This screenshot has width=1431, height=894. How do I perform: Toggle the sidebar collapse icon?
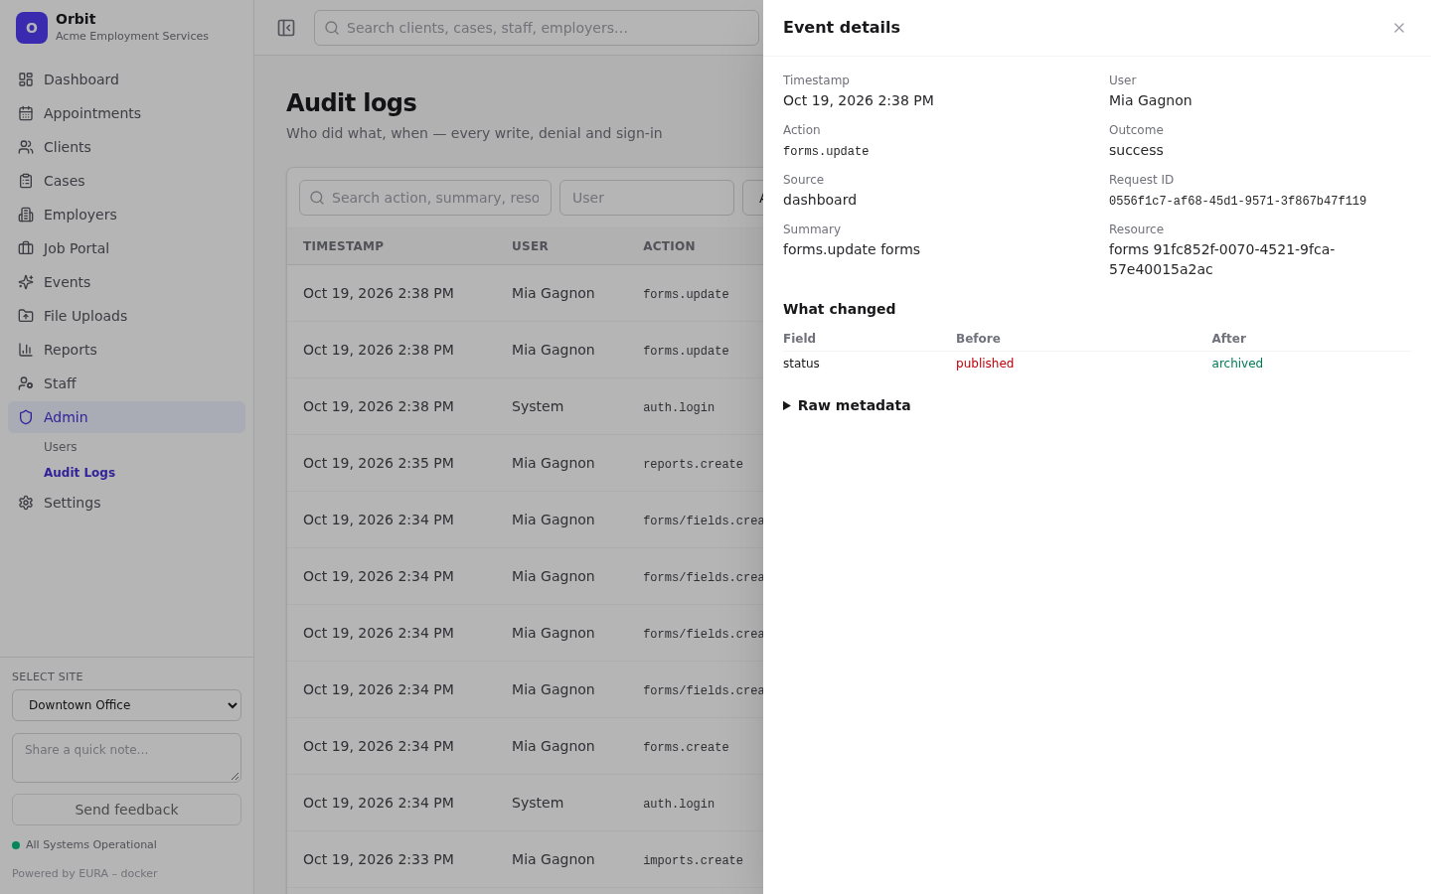pos(286,28)
